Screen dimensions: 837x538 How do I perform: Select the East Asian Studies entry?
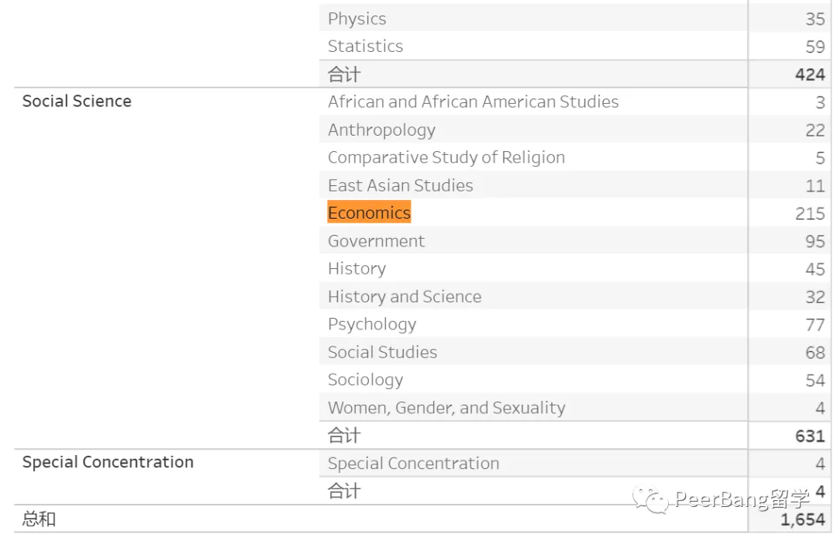pos(400,185)
